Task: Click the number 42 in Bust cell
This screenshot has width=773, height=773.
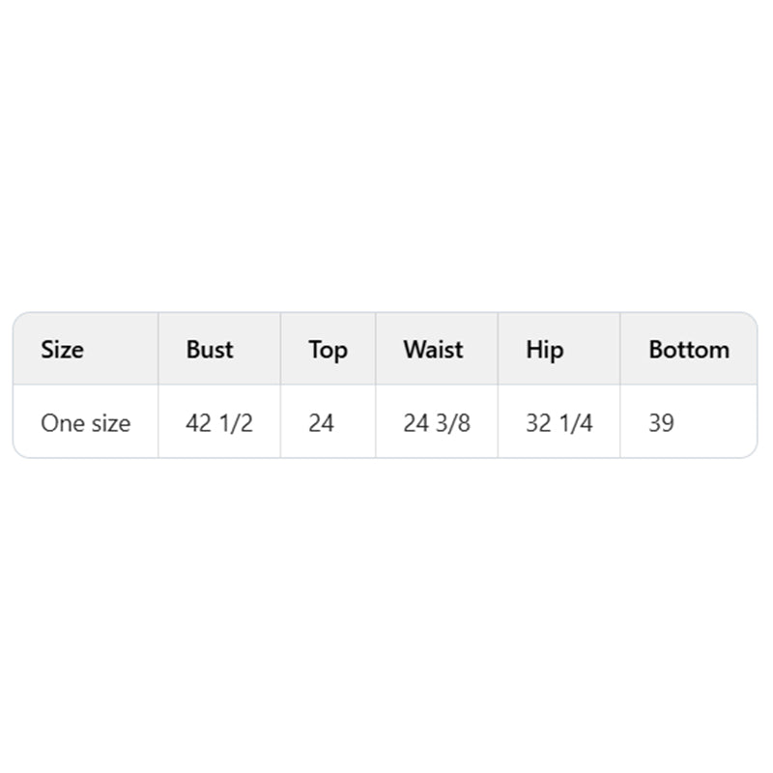Action: coord(199,422)
